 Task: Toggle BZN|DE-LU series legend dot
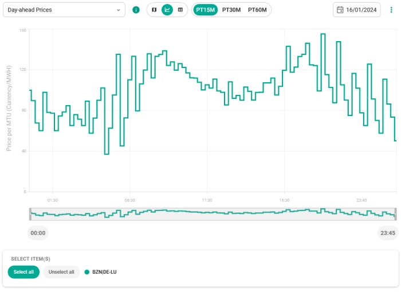click(87, 272)
